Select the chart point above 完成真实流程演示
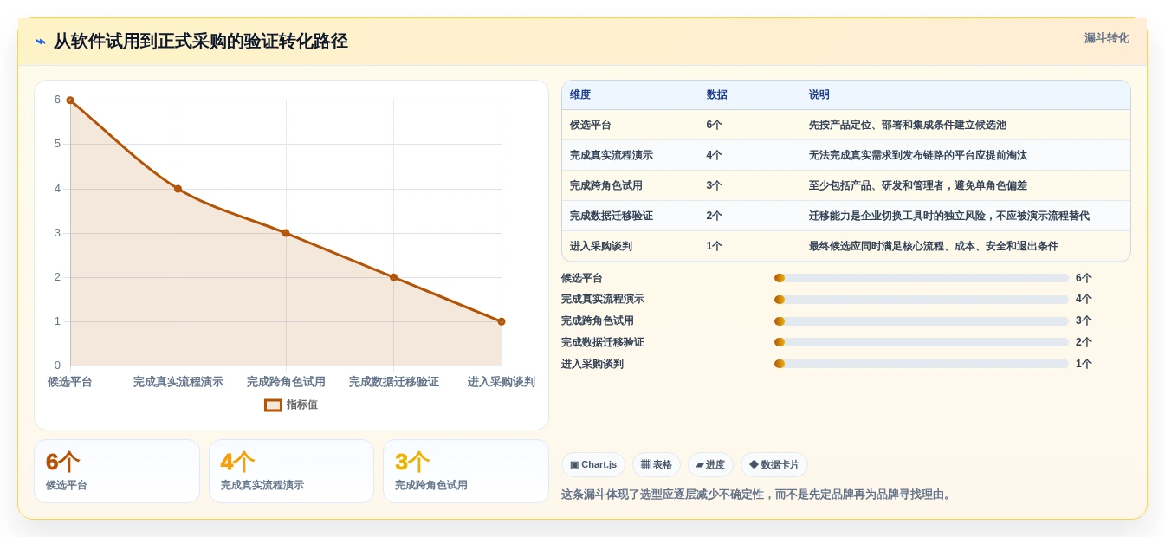Viewport: 1165px width, 537px height. (178, 188)
